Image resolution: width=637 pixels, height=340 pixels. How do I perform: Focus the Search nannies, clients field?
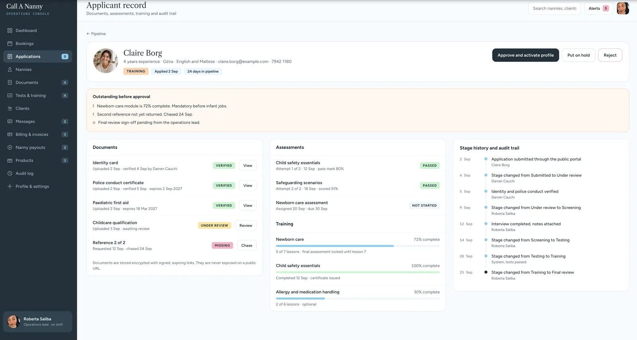pyautogui.click(x=555, y=8)
